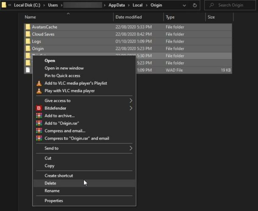This screenshot has width=258, height=211.
Task: Click the red Bitdefender B icon
Action: click(x=39, y=108)
